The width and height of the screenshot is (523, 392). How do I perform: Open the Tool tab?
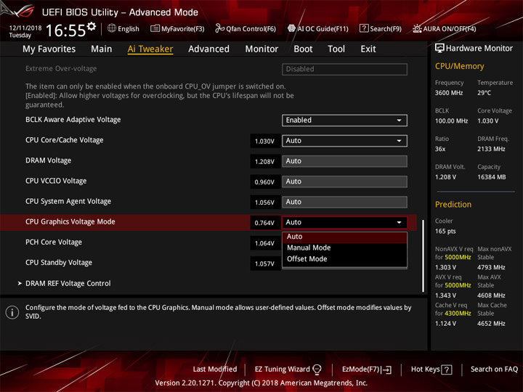coord(336,49)
